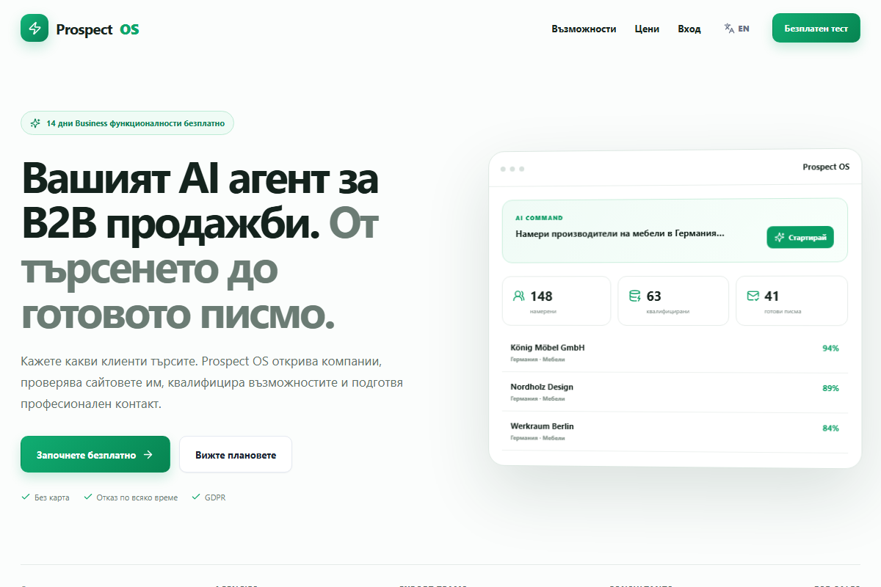881x587 pixels.
Task: Click the Стартирай button
Action: coord(800,237)
